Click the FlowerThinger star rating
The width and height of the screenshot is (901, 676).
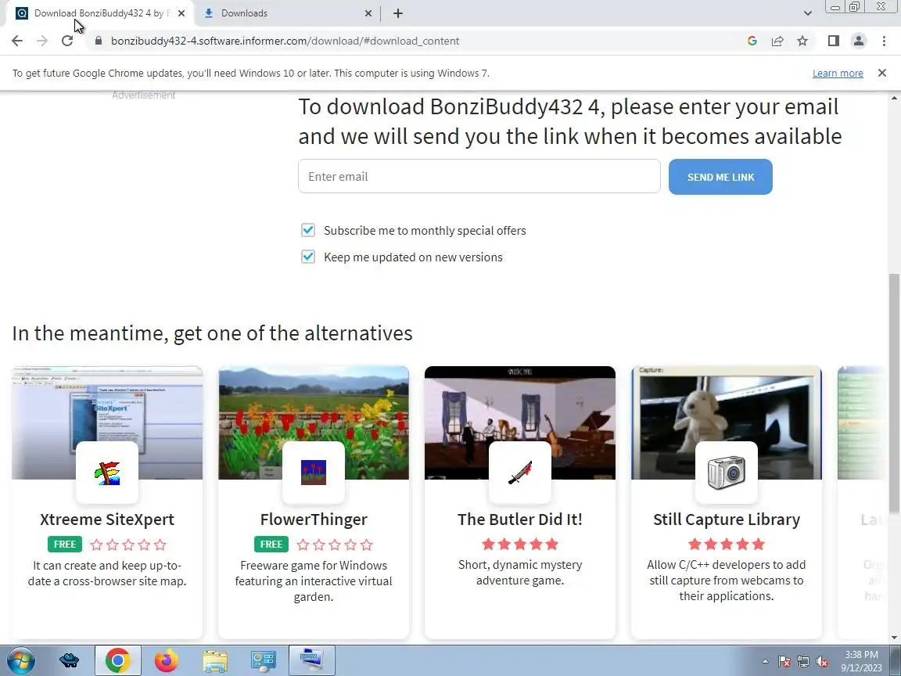(x=335, y=545)
